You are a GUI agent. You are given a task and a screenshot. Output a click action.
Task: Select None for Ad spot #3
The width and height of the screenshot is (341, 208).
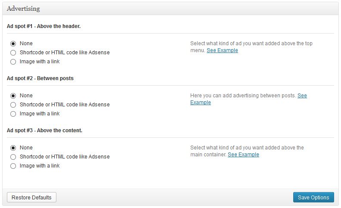pyautogui.click(x=13, y=148)
